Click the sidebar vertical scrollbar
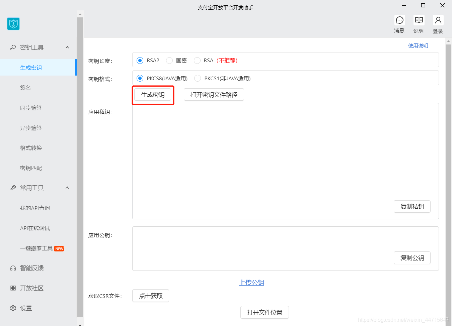452x326 pixels. (80, 167)
